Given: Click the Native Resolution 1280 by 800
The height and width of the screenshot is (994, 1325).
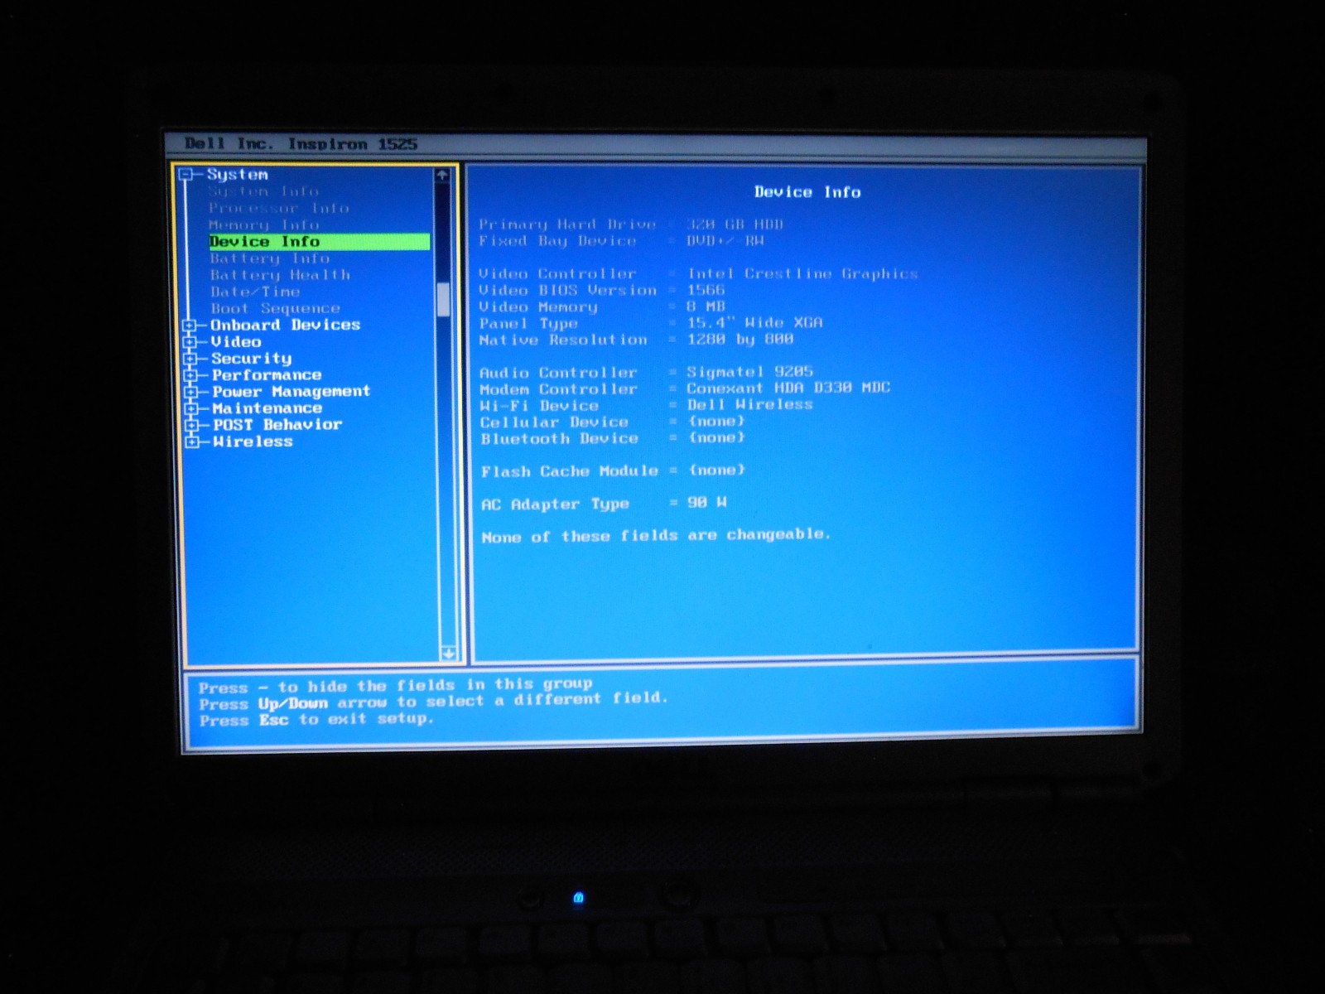Looking at the screenshot, I should [740, 340].
